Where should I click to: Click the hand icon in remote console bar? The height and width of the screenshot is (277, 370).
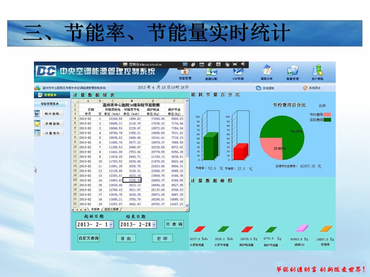pos(227,64)
